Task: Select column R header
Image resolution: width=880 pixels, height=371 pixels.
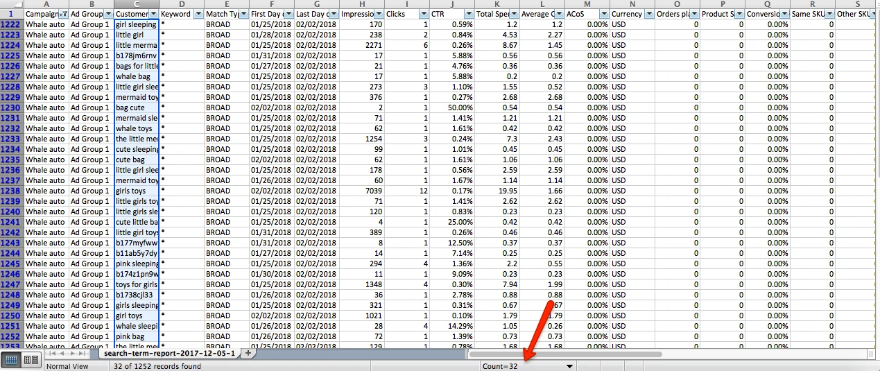Action: click(x=813, y=4)
